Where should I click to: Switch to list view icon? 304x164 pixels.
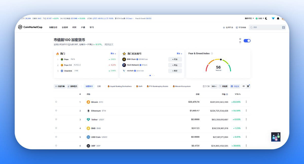tap(244, 86)
